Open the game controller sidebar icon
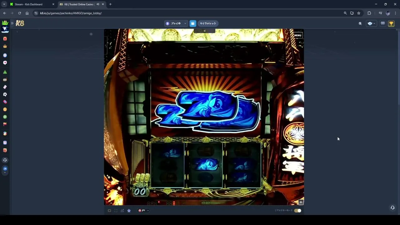 pyautogui.click(x=5, y=80)
